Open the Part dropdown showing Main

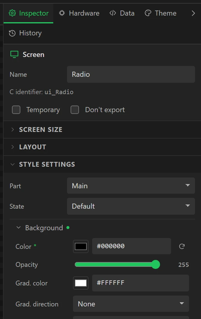131,186
